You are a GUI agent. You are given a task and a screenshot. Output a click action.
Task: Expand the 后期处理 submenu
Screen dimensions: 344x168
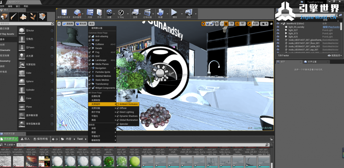[102, 96]
